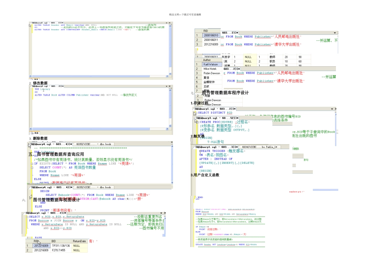Select the Author column header
Screen dimensions: 366x259
207,60
